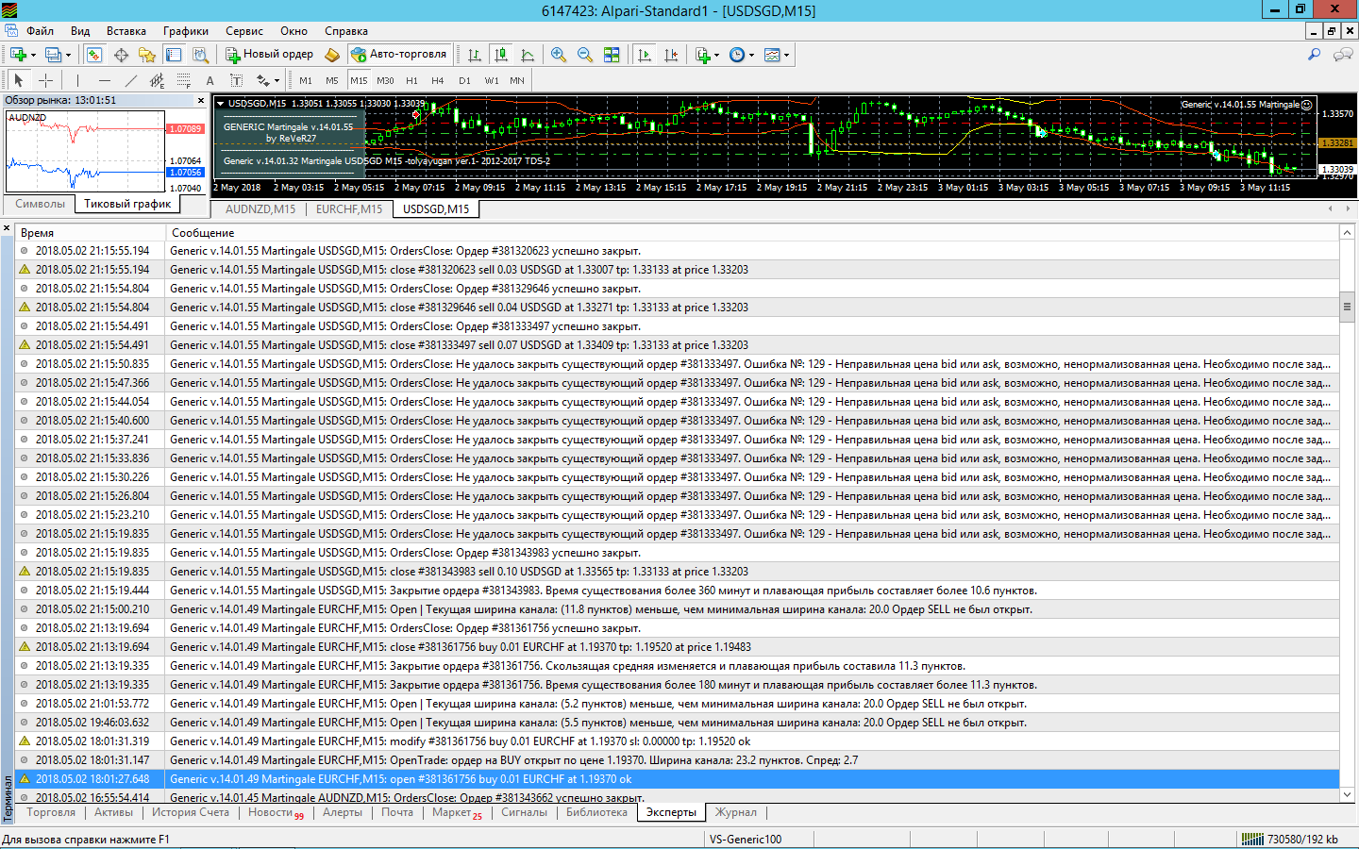This screenshot has height=849, width=1359.
Task: Click the Время column header
Action: click(90, 232)
